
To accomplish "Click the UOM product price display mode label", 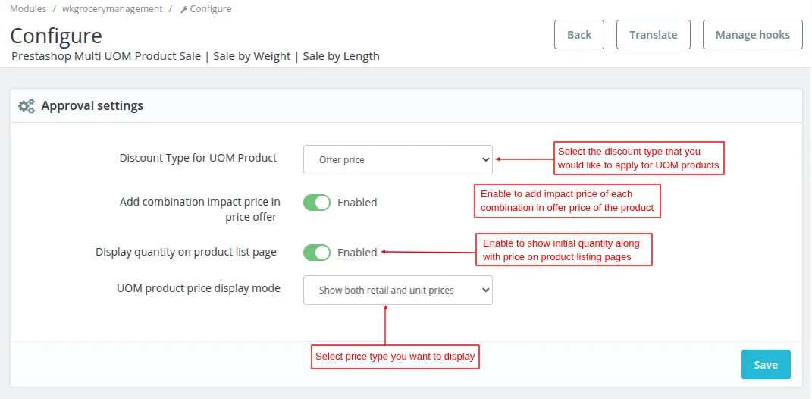I will (x=199, y=288).
